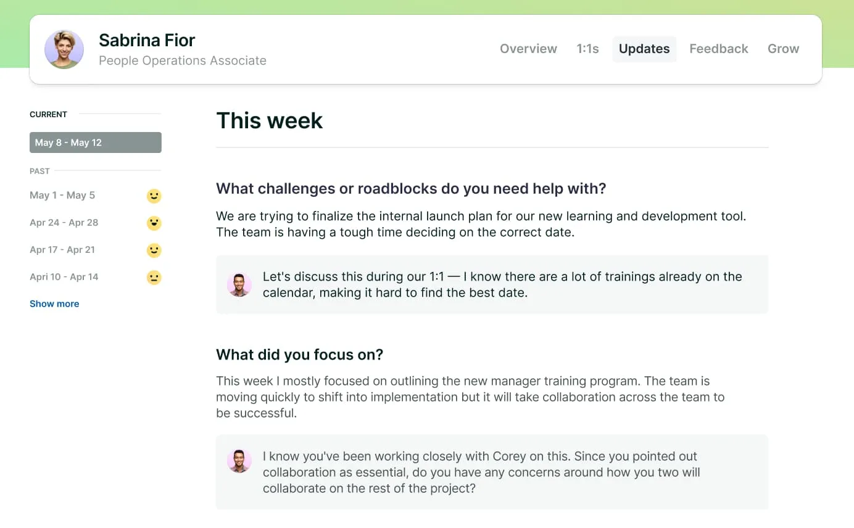Viewport: 854px width, 528px height.
Task: Open the Grow tab
Action: (x=783, y=48)
